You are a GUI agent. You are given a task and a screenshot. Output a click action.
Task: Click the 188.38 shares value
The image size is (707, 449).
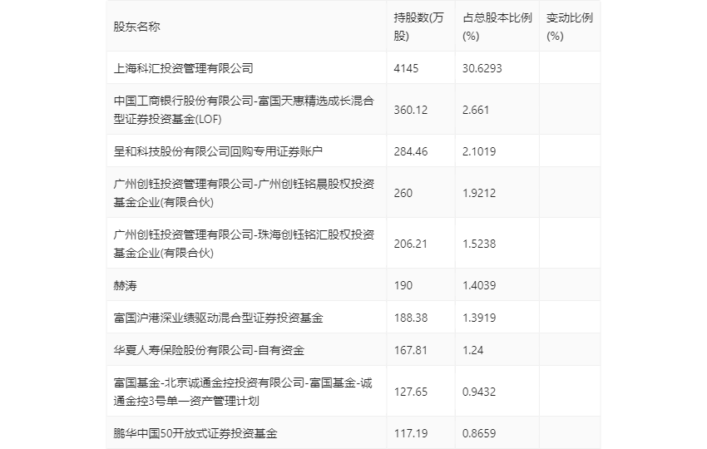[410, 318]
